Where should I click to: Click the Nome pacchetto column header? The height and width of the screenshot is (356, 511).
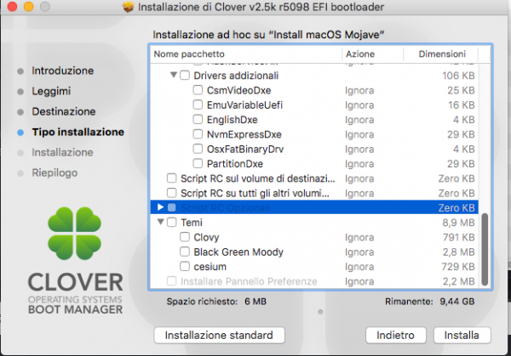coord(246,54)
